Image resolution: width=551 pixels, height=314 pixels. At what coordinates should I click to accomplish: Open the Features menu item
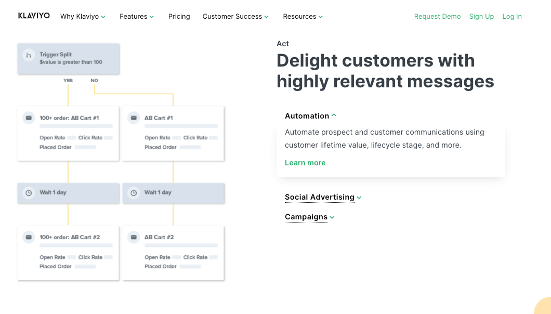pyautogui.click(x=137, y=17)
